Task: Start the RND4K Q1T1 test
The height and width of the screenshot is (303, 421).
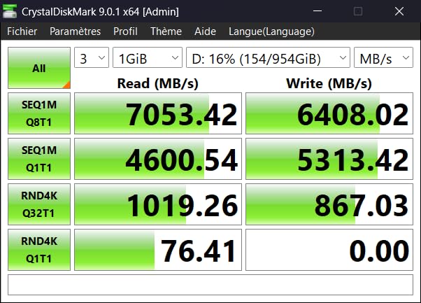Action: pyautogui.click(x=39, y=250)
